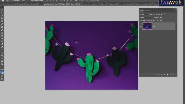
Task: Switch to third document tab at 66.7%
Action: [x=102, y=4]
